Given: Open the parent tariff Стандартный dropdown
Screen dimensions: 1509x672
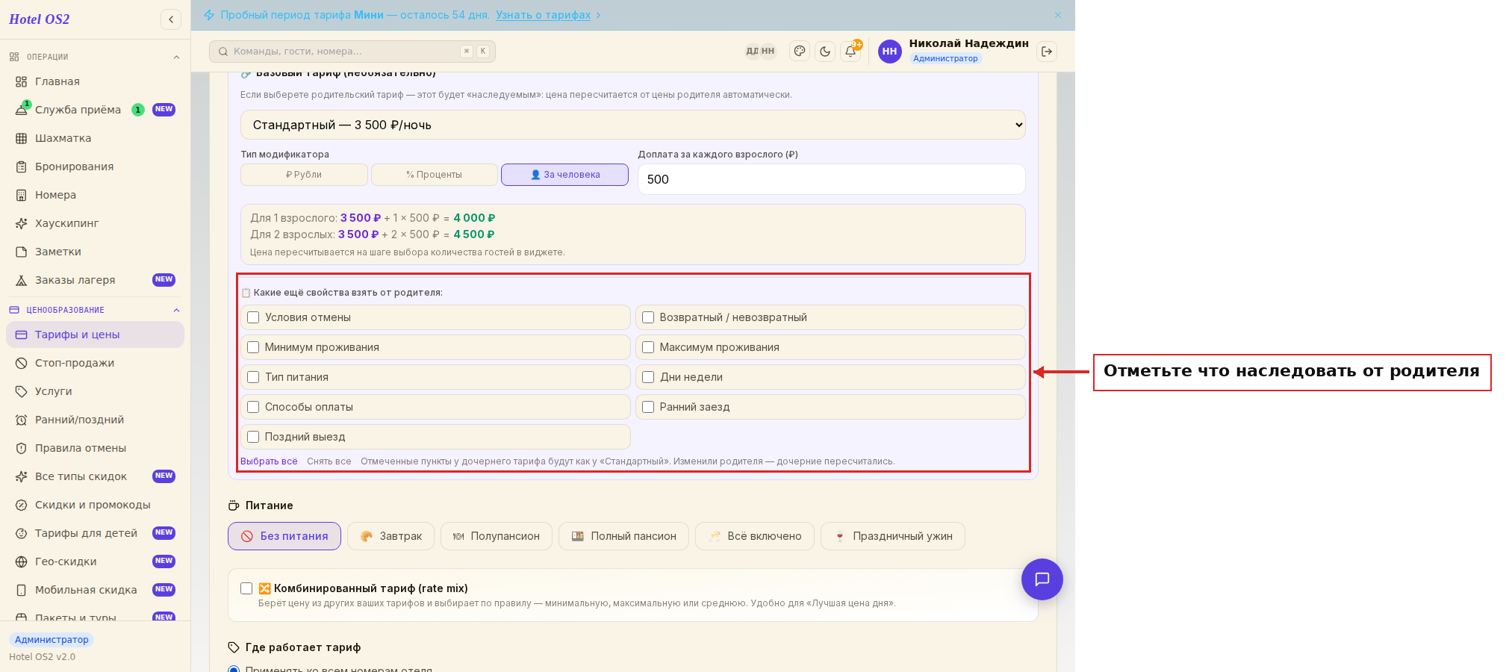Looking at the screenshot, I should (632, 125).
